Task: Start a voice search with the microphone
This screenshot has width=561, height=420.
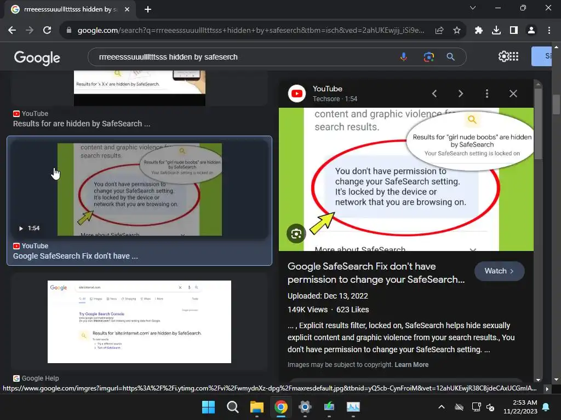Action: [x=404, y=57]
